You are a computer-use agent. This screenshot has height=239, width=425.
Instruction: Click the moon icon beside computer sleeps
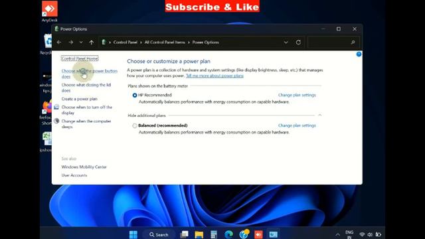click(x=56, y=121)
